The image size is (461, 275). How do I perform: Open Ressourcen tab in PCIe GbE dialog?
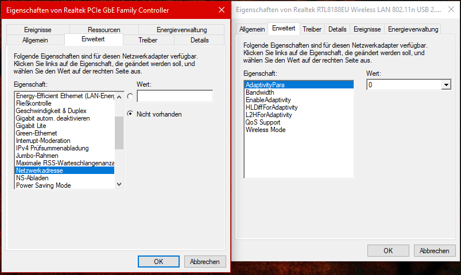(x=104, y=30)
